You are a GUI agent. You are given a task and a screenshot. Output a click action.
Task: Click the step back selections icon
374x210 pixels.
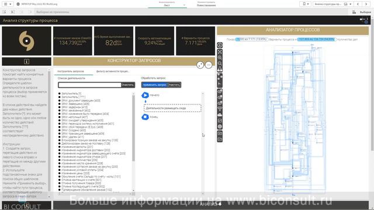coord(13,12)
